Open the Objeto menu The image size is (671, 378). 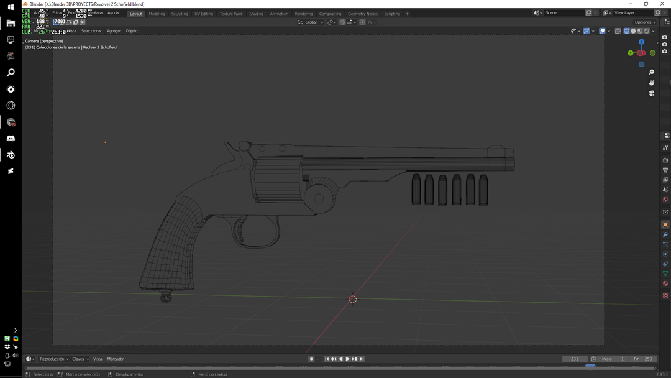click(131, 30)
